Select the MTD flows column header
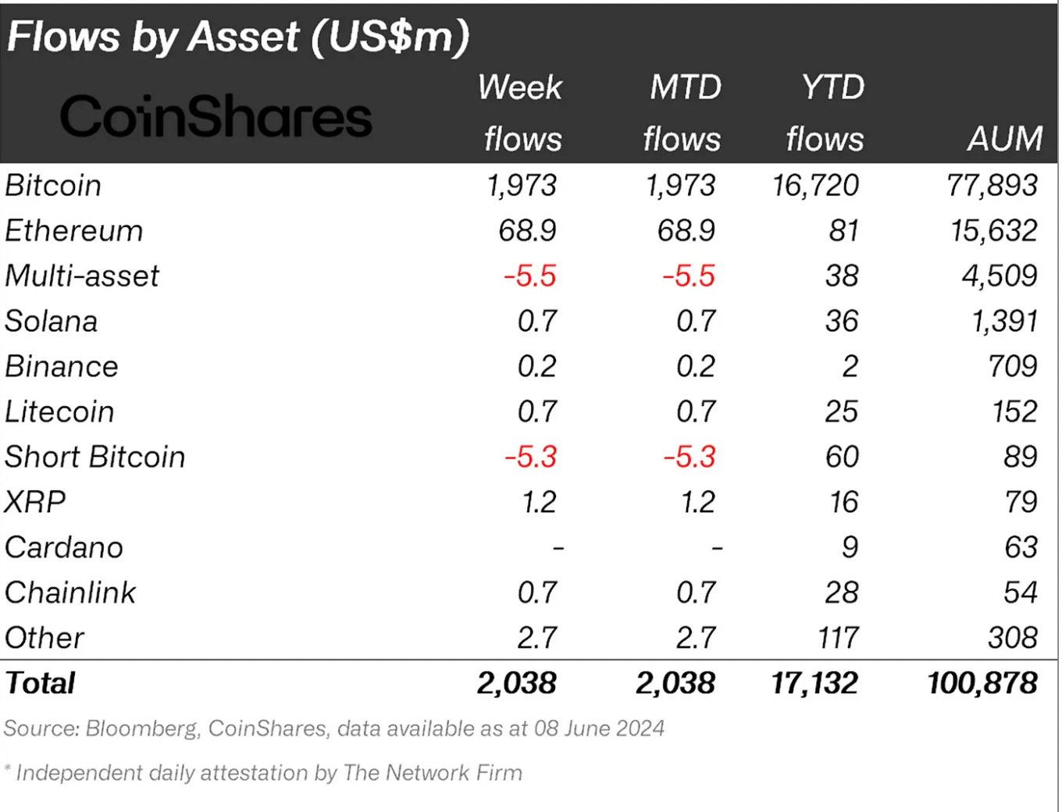 point(683,113)
